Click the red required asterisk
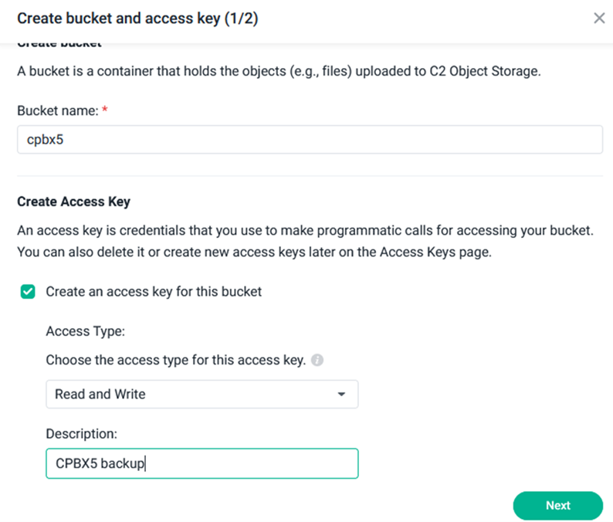The height and width of the screenshot is (522, 613). click(105, 110)
